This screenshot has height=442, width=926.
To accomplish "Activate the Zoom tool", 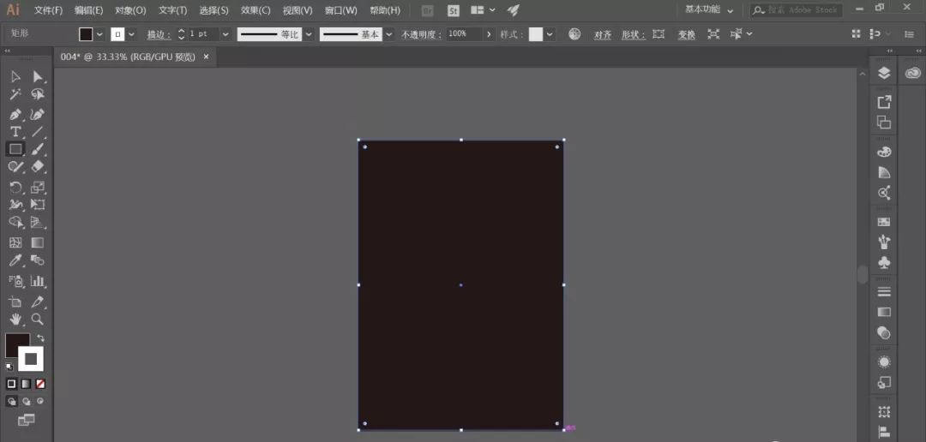I will (x=38, y=319).
